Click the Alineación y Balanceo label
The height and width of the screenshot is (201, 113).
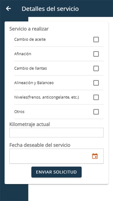point(34,83)
